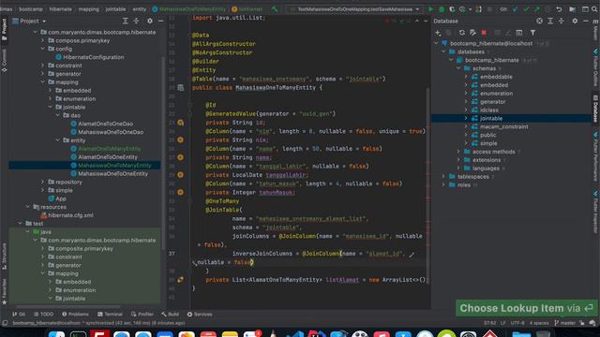
Task: Click the Search Everywhere magnifier icon
Action: click(x=595, y=9)
